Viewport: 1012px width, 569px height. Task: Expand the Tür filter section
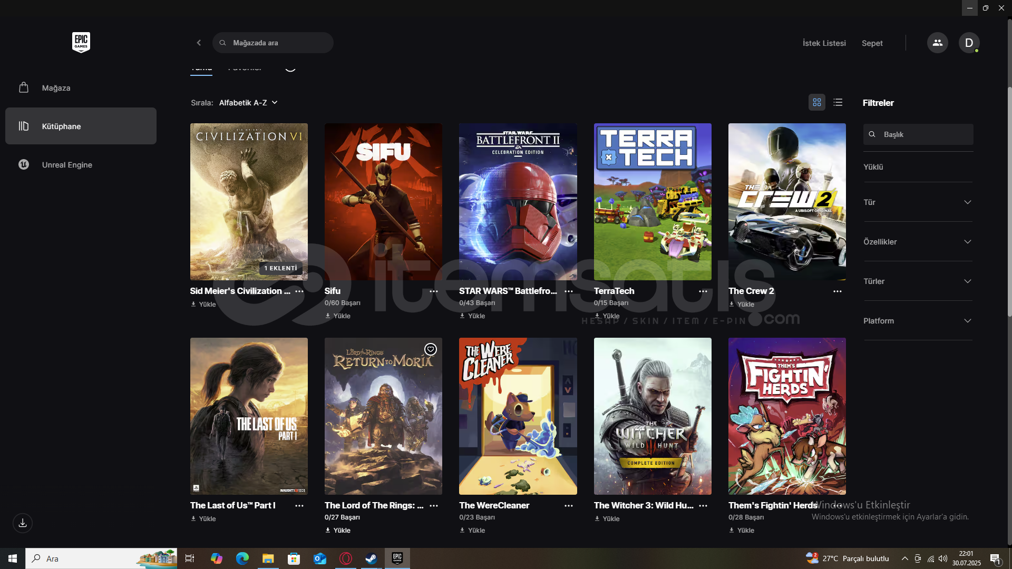click(x=918, y=202)
